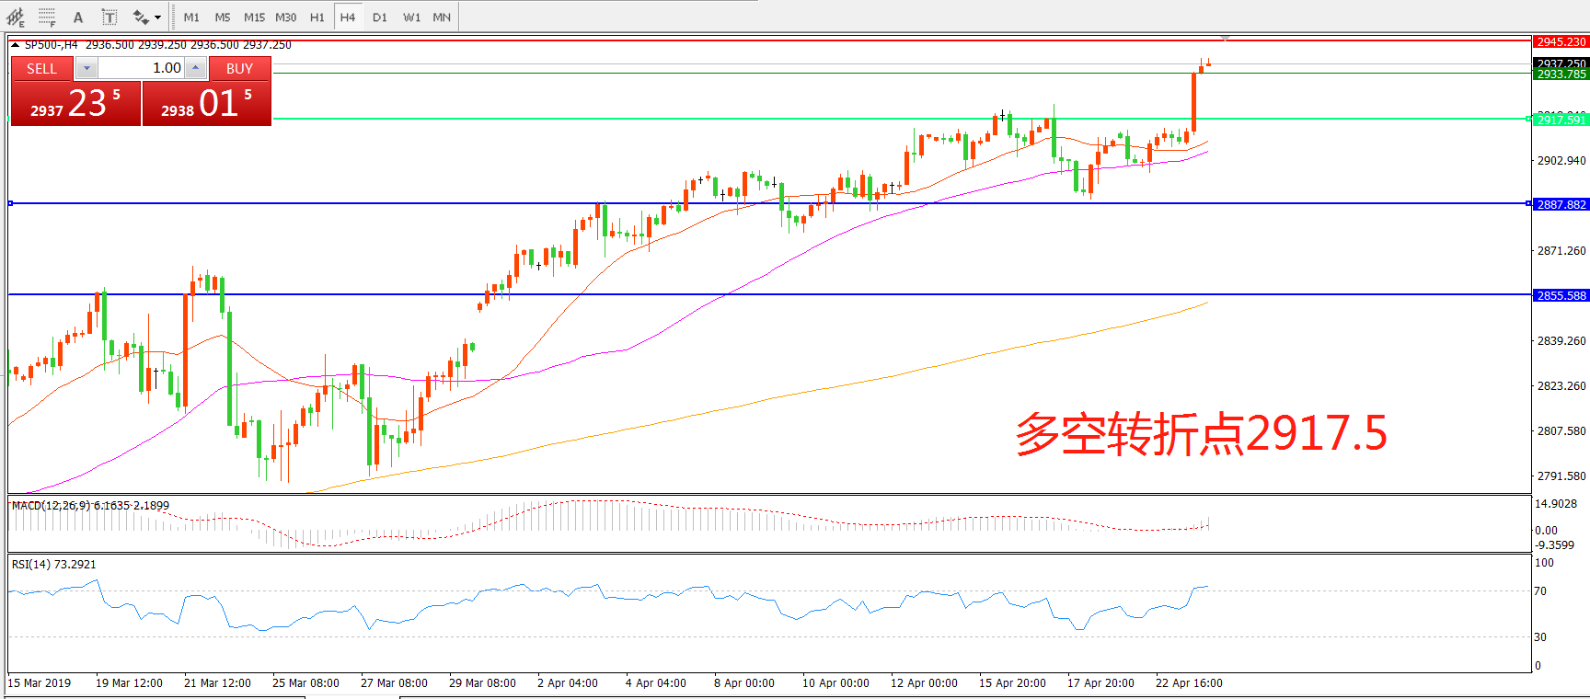Click the red 多空转折点2917.5 chart annotation
This screenshot has width=1590, height=699.
click(x=1201, y=434)
